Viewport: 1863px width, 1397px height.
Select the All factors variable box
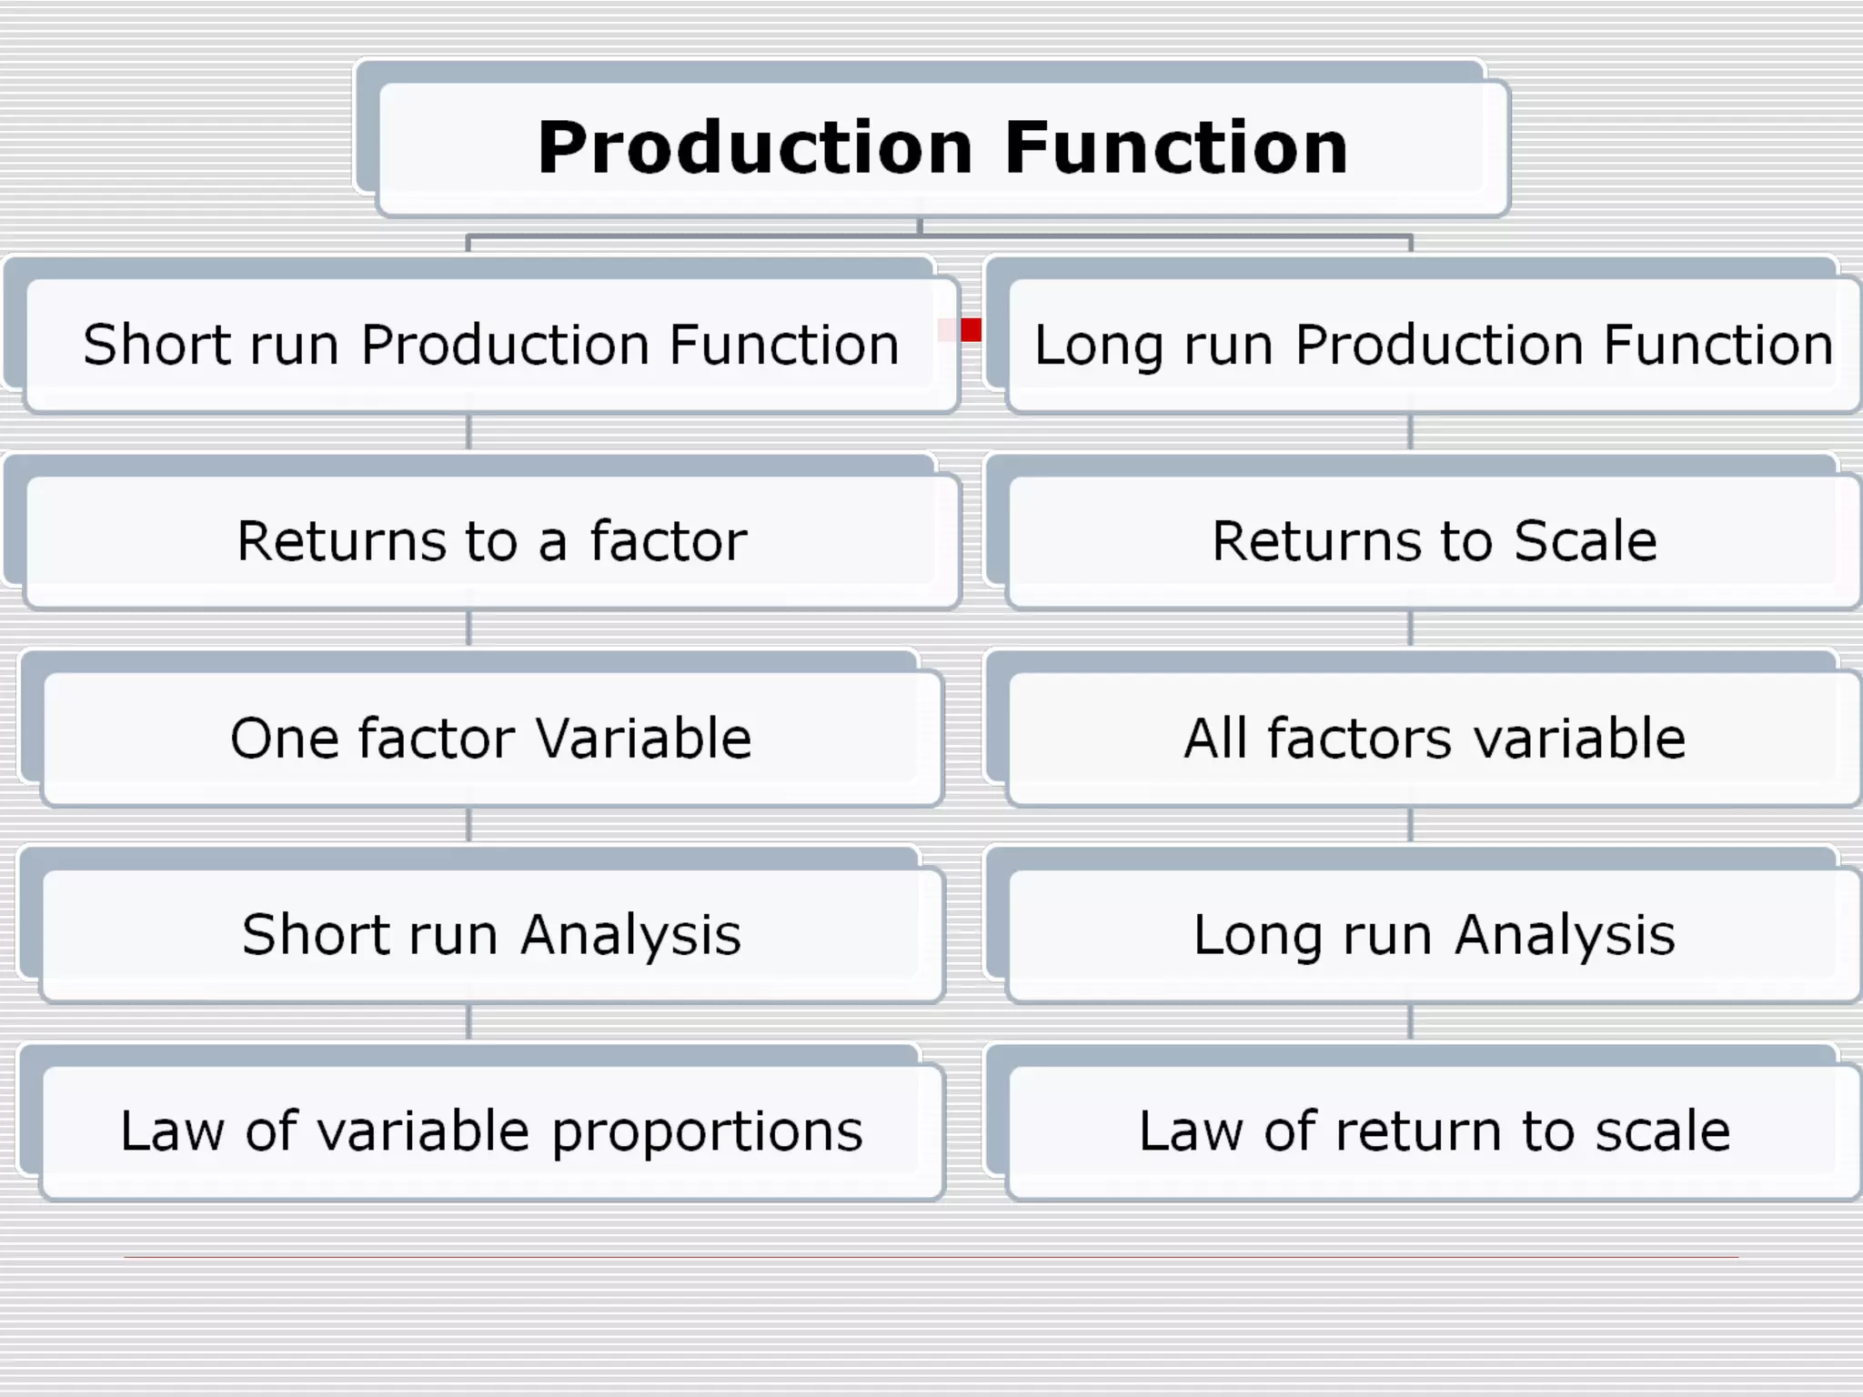tap(1434, 738)
